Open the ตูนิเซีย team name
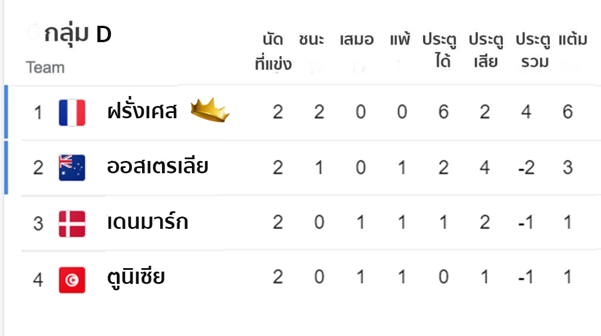Viewport: 601px width, 336px height. [x=136, y=277]
